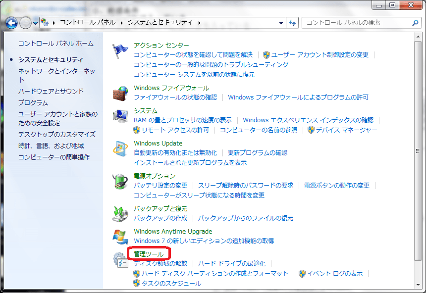426x293 pixels.
Task: Open バックアップと復元 heading link
Action: click(160, 208)
